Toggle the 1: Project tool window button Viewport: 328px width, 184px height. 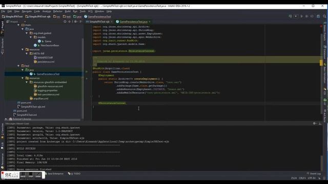[x=2, y=27]
